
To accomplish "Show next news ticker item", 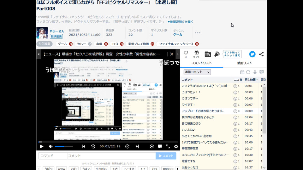I will click(178, 54).
